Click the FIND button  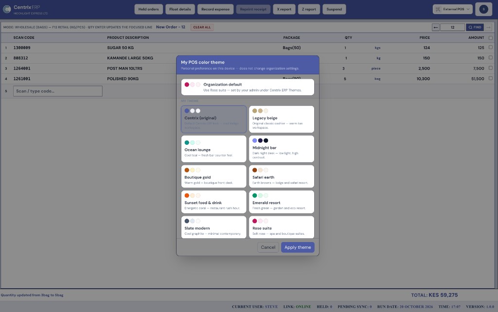475,27
